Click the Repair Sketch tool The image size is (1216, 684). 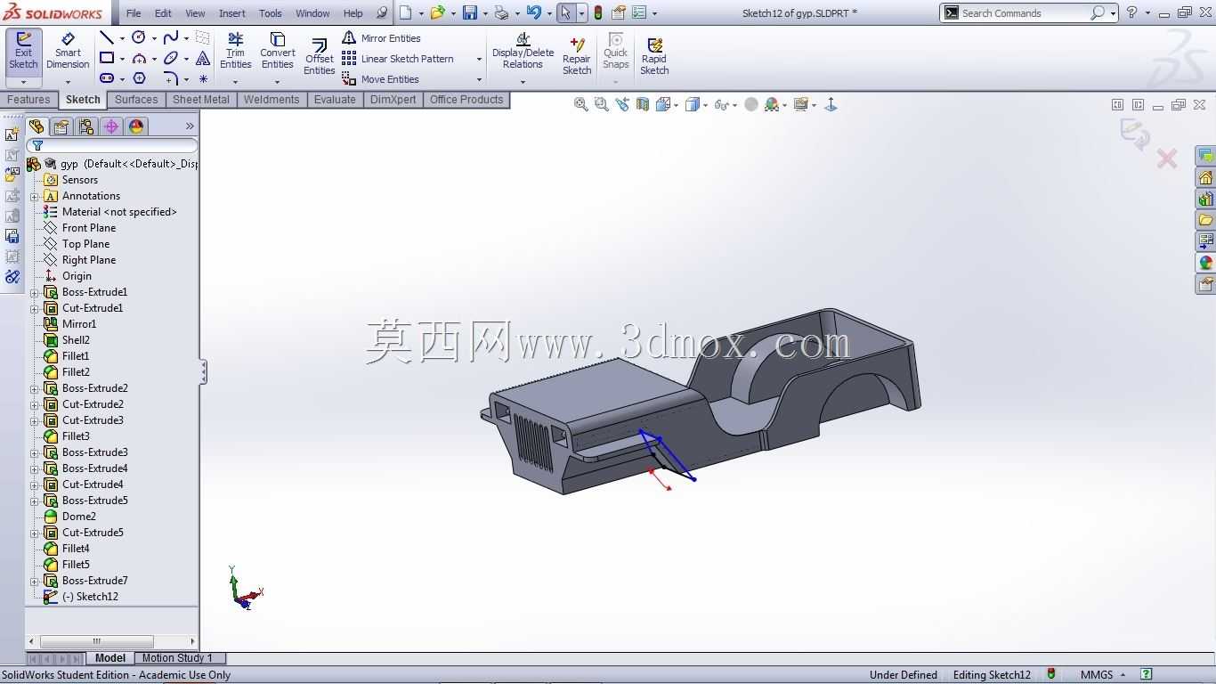click(577, 57)
